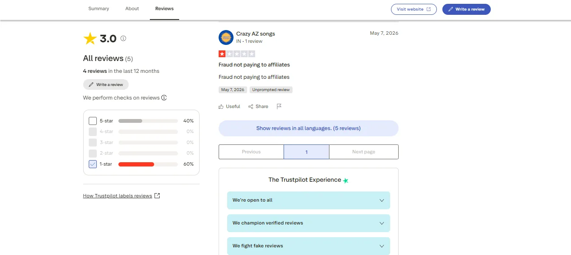Untick the 1-star filter checkbox
Viewport: 571px width, 255px height.
coord(93,164)
